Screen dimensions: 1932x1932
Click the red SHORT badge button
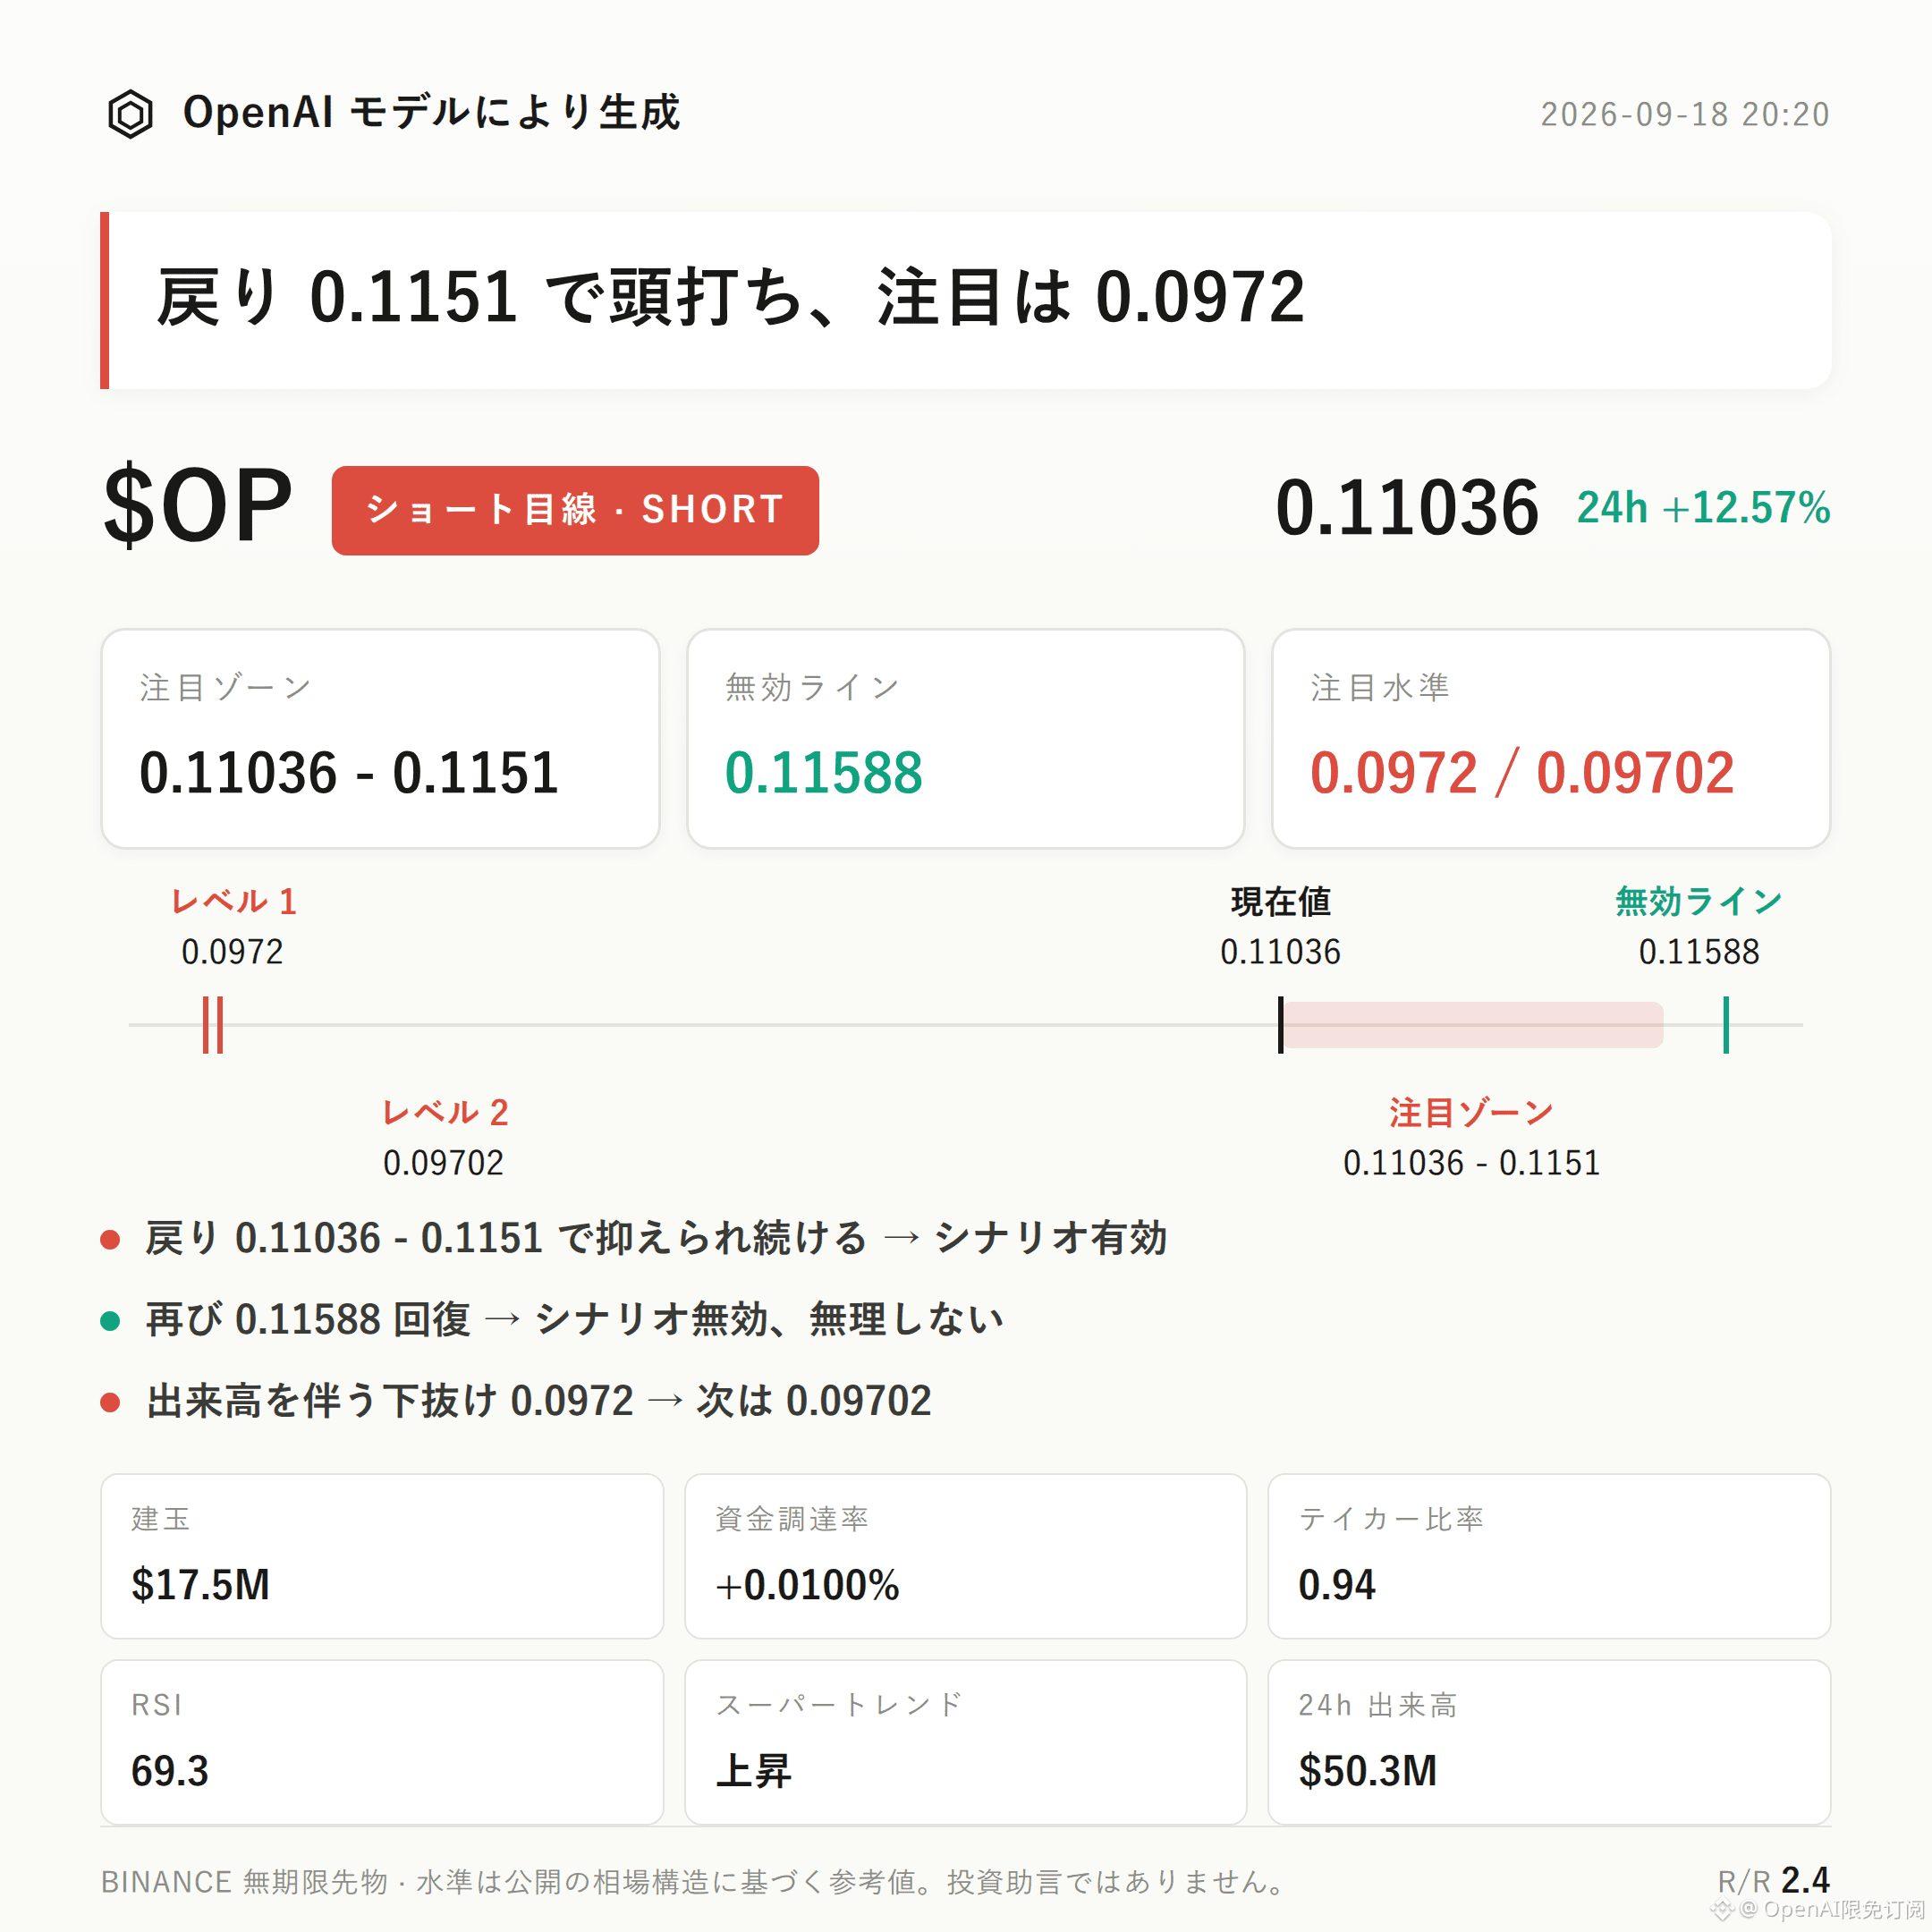[x=575, y=510]
